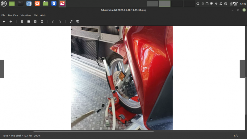This screenshot has height=139, width=247.
Task: Click the horizontal scrollbar below the image
Action: (93, 131)
